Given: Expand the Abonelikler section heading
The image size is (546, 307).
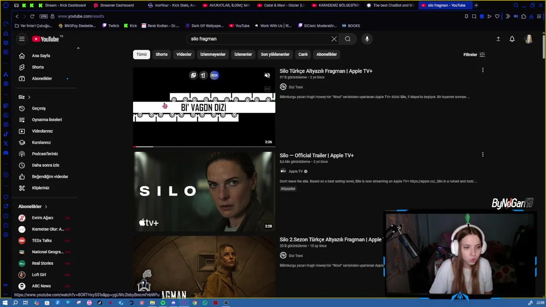Looking at the screenshot, I should (x=33, y=206).
